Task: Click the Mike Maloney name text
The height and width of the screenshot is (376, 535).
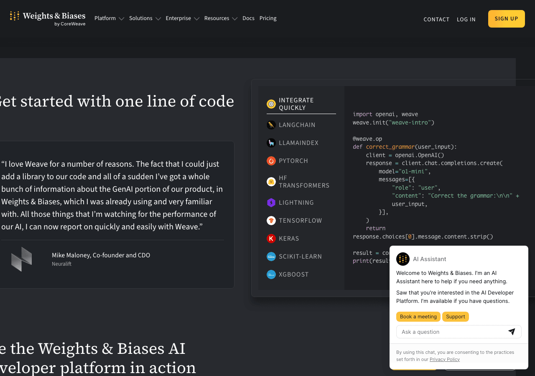Action: pyautogui.click(x=101, y=255)
